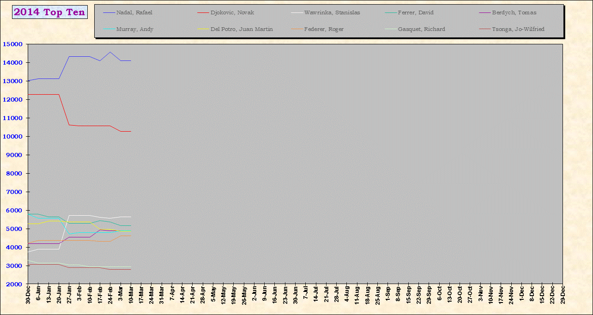Click the Tsonga, Jo-Wilfried legend label

(x=518, y=29)
